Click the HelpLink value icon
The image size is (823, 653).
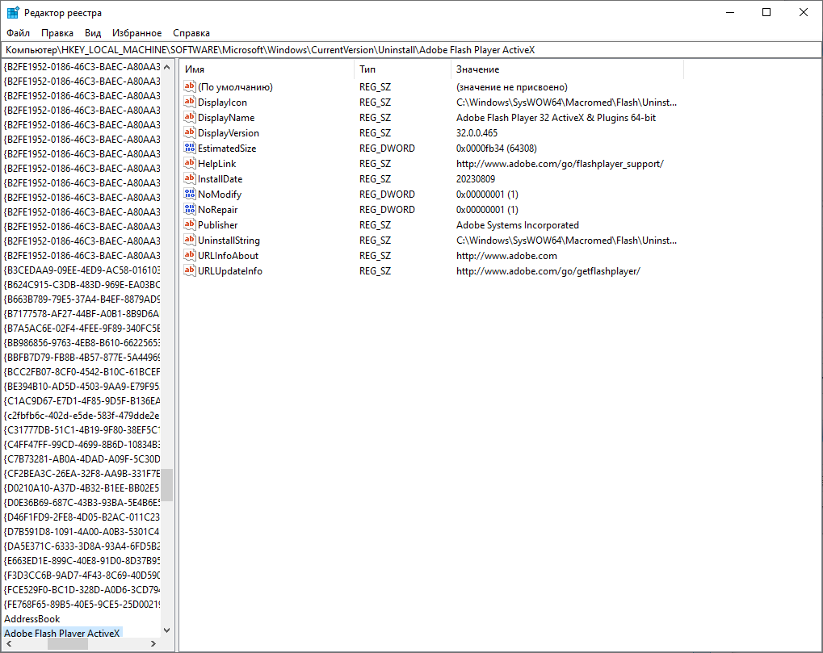point(190,164)
